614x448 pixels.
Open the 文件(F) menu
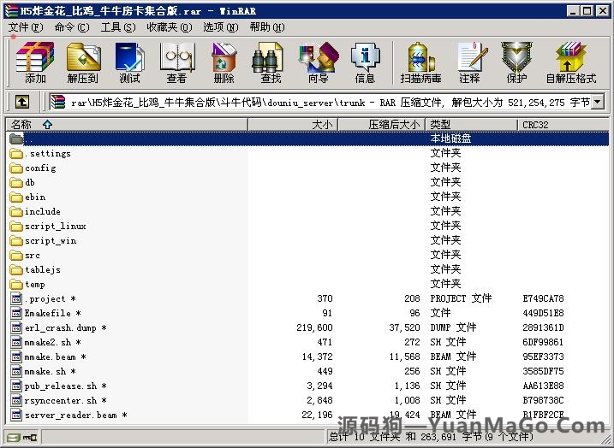[26, 27]
